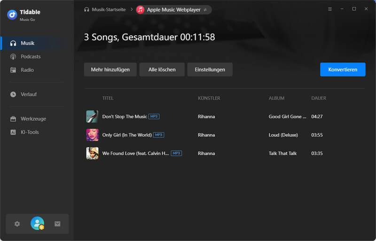This screenshot has height=241, width=376.
Task: Click the DAUER column header
Action: pos(319,98)
